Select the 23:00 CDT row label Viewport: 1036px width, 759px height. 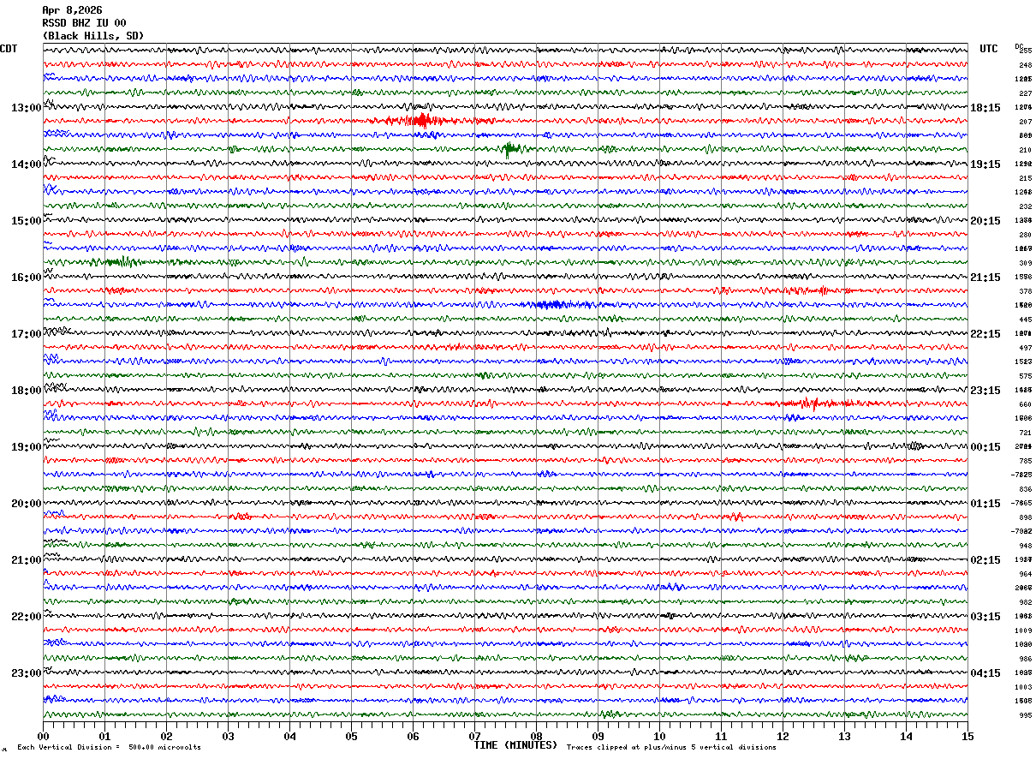pos(27,673)
